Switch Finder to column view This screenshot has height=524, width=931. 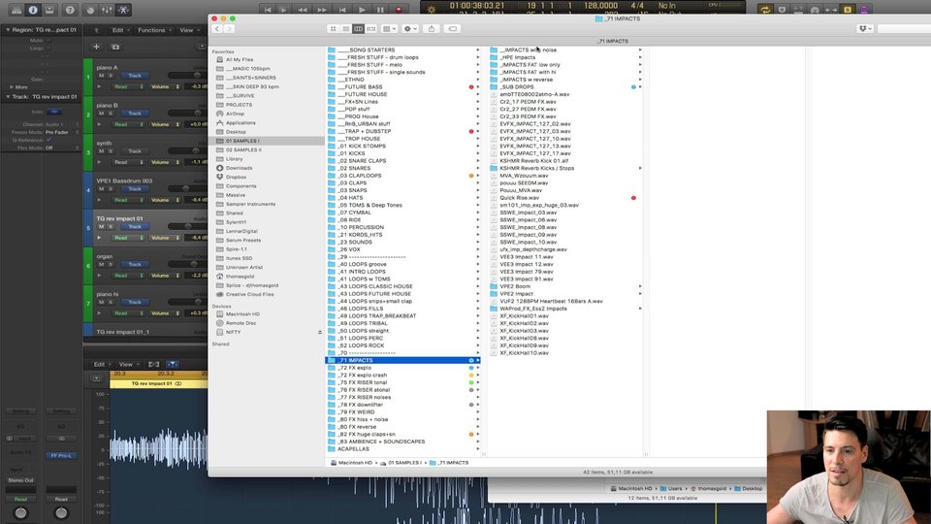[x=358, y=28]
